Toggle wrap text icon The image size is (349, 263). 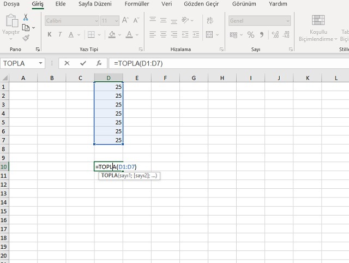(209, 21)
